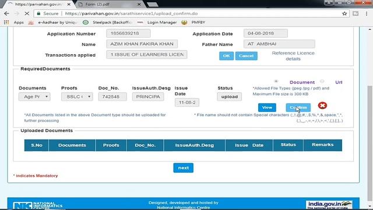
Task: Click the Transactions applied field
Action: click(x=147, y=54)
